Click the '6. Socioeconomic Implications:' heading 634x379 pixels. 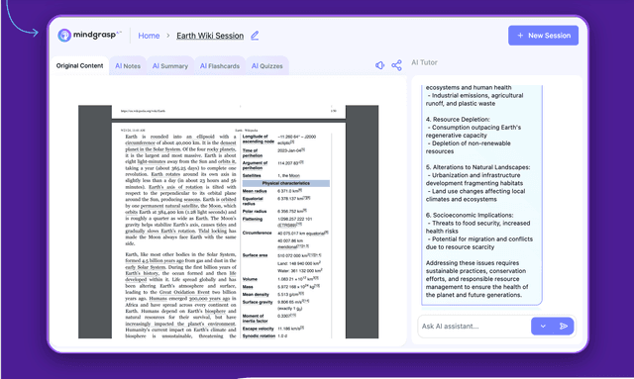[x=470, y=215]
